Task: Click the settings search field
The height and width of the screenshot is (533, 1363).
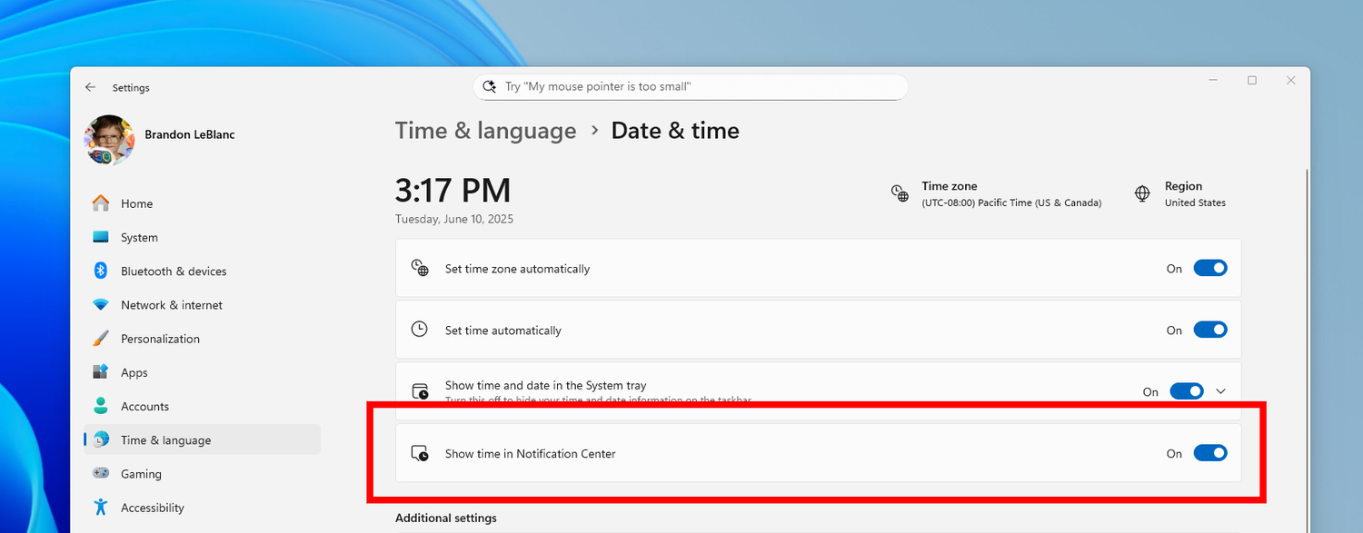Action: click(691, 87)
